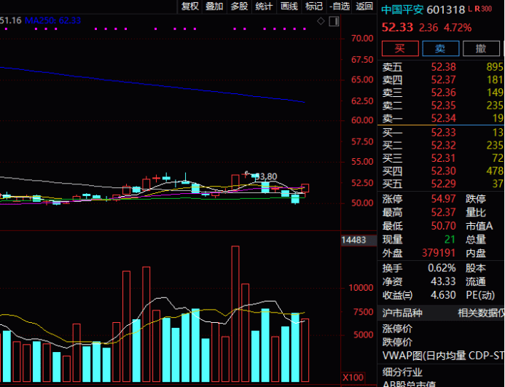Image resolution: width=505 pixels, height=387 pixels.
Task: Click 70.00 on the price axis
Action: [362, 39]
